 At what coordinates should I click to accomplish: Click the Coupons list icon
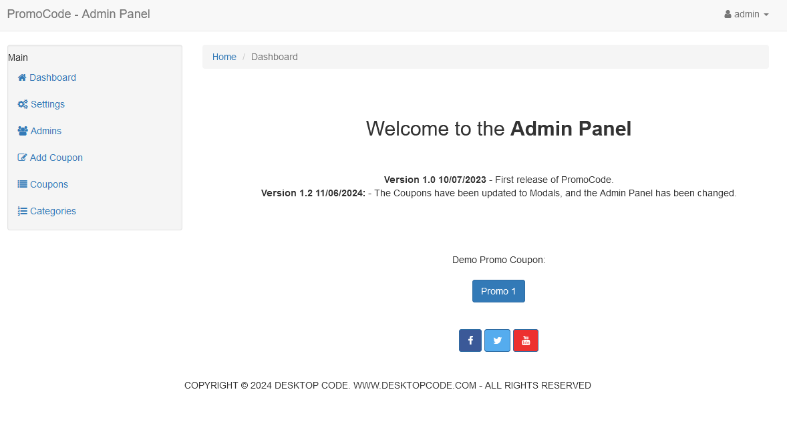click(x=23, y=184)
